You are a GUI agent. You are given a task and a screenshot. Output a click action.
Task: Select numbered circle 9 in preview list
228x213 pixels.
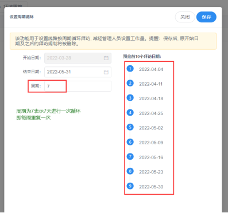pyautogui.click(x=130, y=186)
